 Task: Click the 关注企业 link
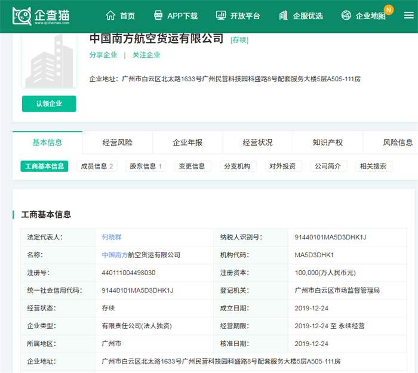point(146,55)
